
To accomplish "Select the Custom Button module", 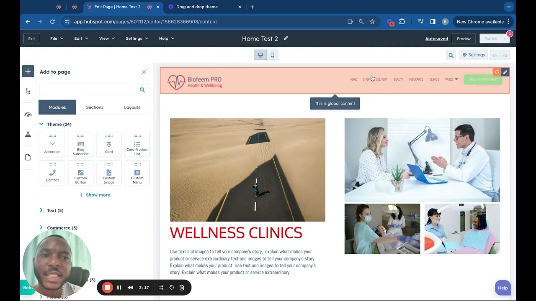I will pyautogui.click(x=81, y=173).
